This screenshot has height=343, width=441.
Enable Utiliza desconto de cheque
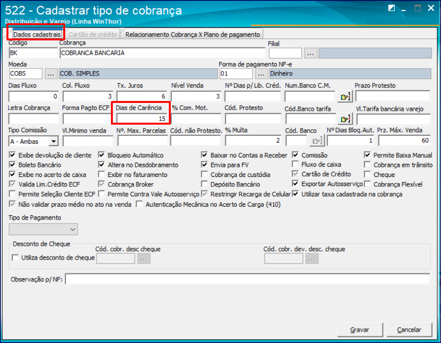pos(15,258)
